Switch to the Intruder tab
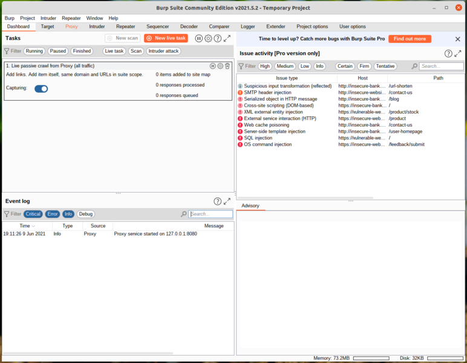 (x=97, y=27)
